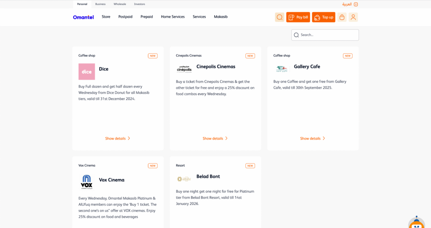Click the Omantel logo
Viewport: 431px width, 228px height.
pyautogui.click(x=83, y=17)
